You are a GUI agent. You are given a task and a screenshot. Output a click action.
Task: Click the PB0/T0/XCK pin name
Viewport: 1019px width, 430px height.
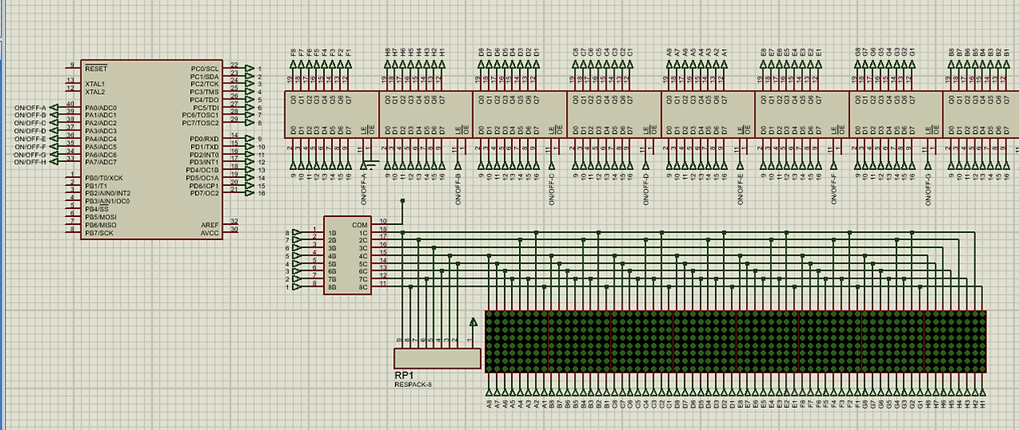(103, 178)
